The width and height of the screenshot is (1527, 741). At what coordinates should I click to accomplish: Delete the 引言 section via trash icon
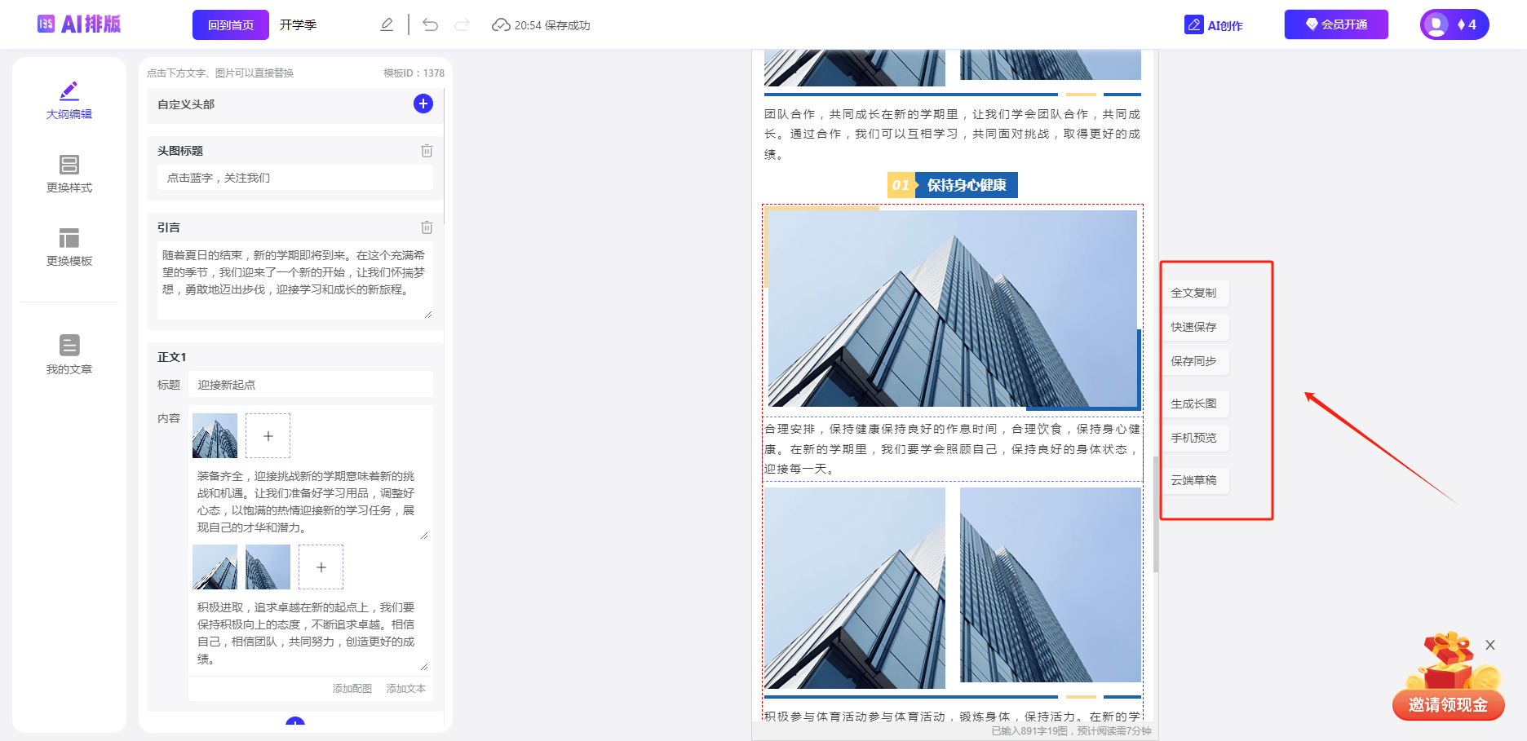427,227
